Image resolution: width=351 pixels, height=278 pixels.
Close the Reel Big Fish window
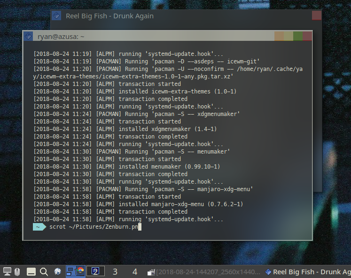[x=317, y=15]
